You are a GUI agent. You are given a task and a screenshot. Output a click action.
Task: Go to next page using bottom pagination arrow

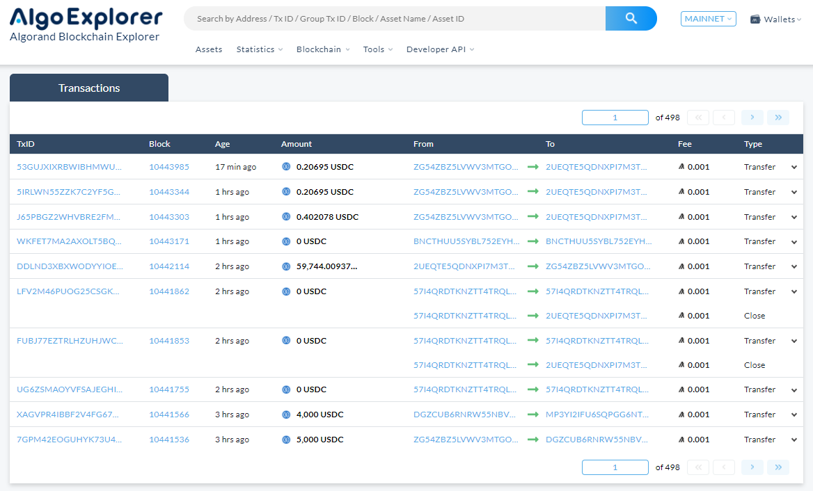coord(752,467)
